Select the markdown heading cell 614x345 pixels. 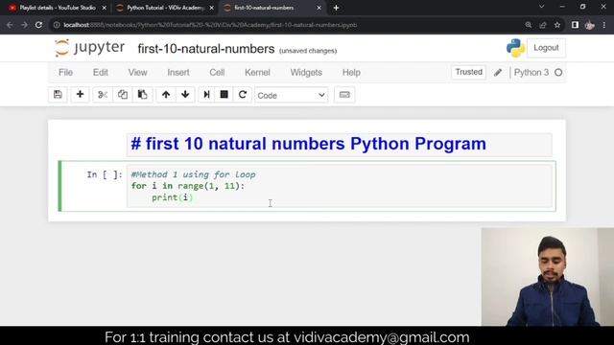pyautogui.click(x=340, y=144)
